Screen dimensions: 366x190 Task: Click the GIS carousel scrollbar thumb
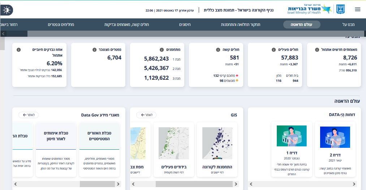pyautogui.click(x=194, y=184)
